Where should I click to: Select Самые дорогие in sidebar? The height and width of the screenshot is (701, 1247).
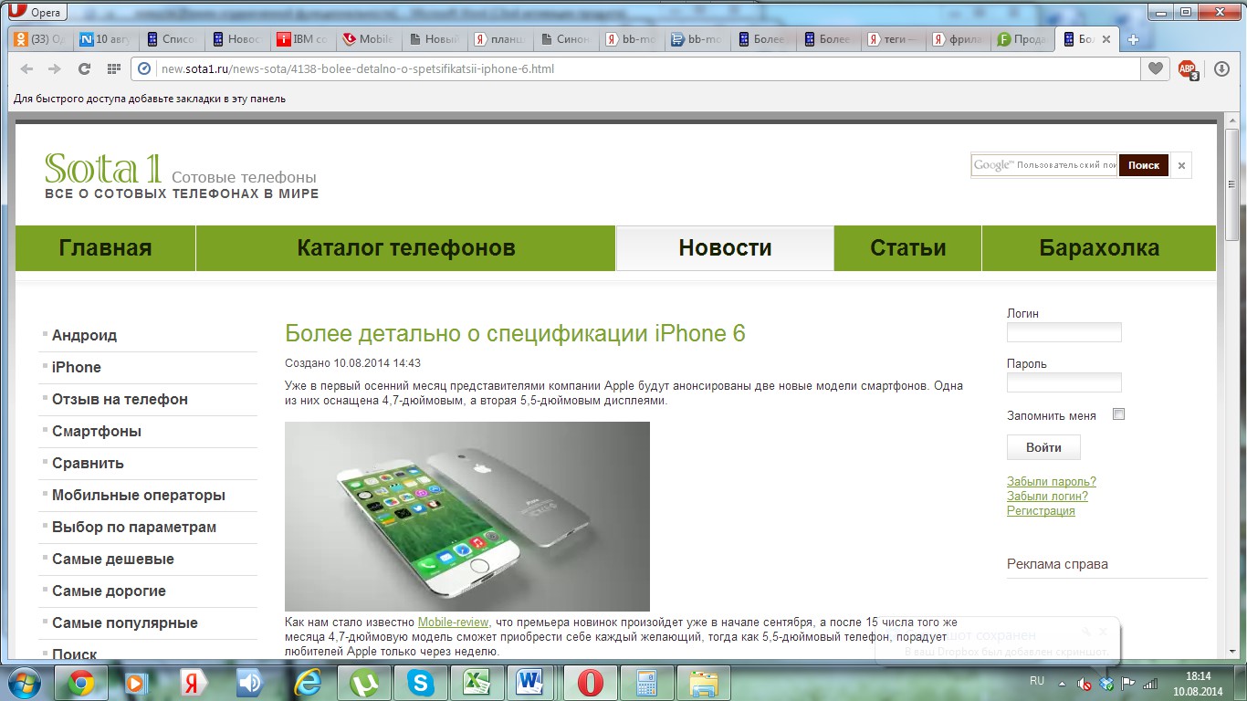point(109,591)
